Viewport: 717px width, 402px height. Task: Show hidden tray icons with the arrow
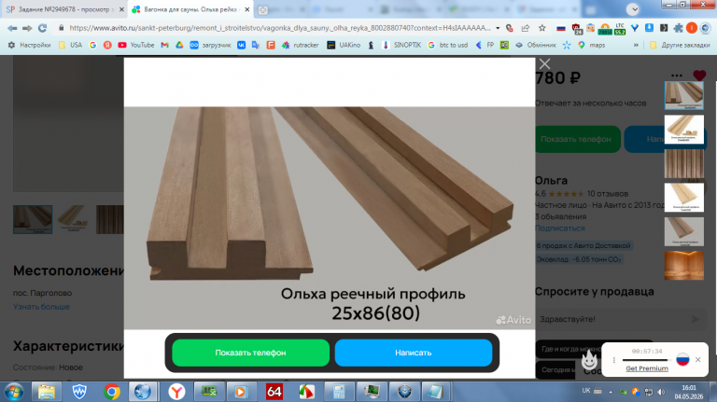611,392
